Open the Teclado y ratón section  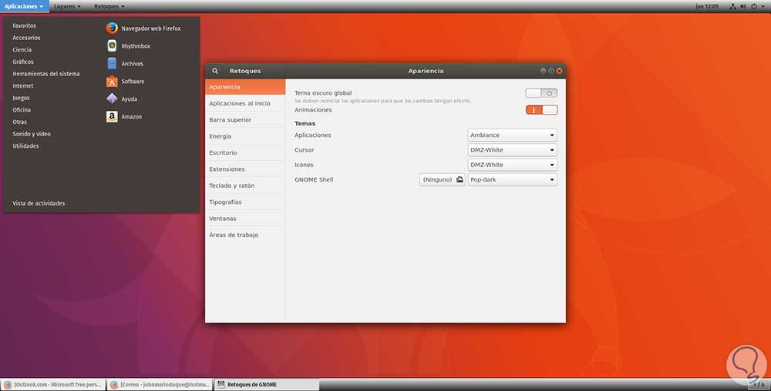click(x=245, y=185)
